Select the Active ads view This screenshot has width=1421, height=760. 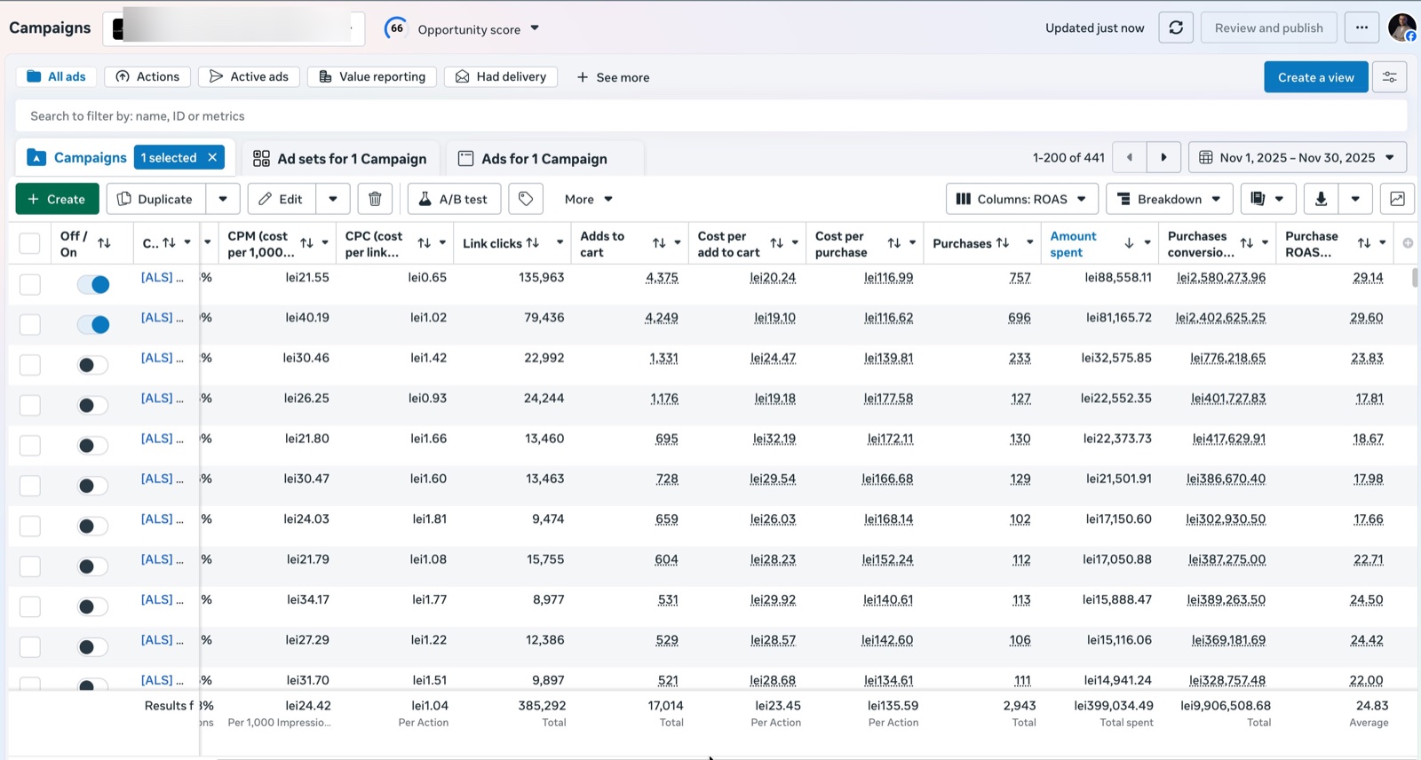[x=249, y=76]
